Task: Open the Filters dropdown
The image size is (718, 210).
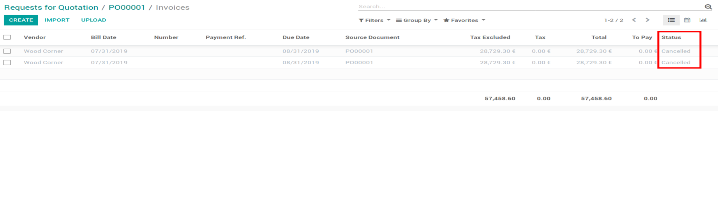Action: [374, 20]
